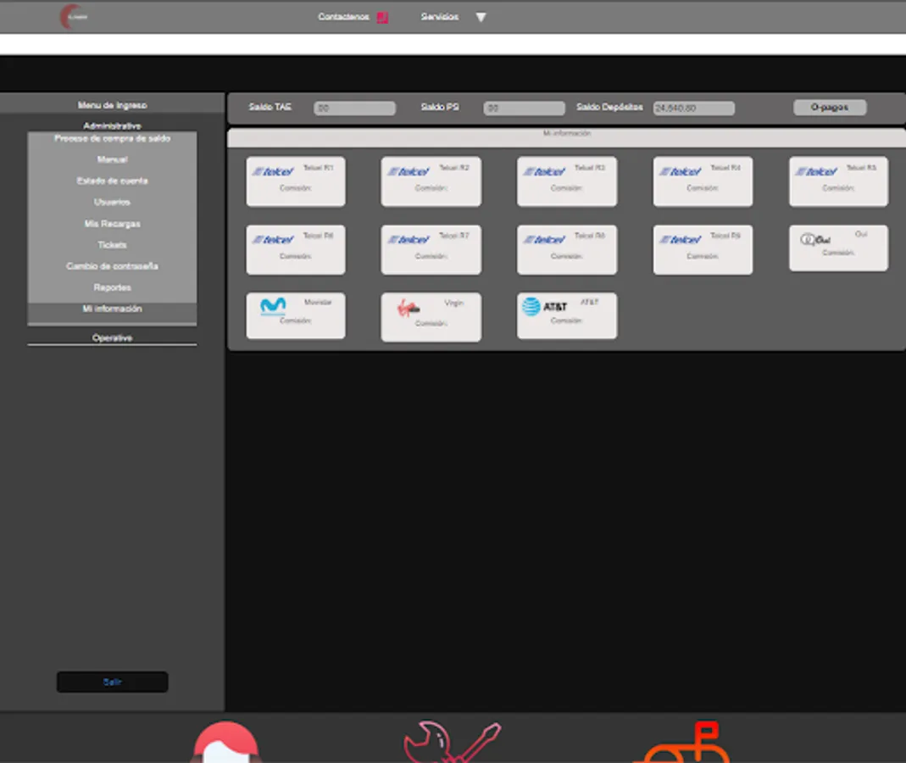This screenshot has width=906, height=763.
Task: Open the Estado de cuenta option
Action: click(x=112, y=181)
